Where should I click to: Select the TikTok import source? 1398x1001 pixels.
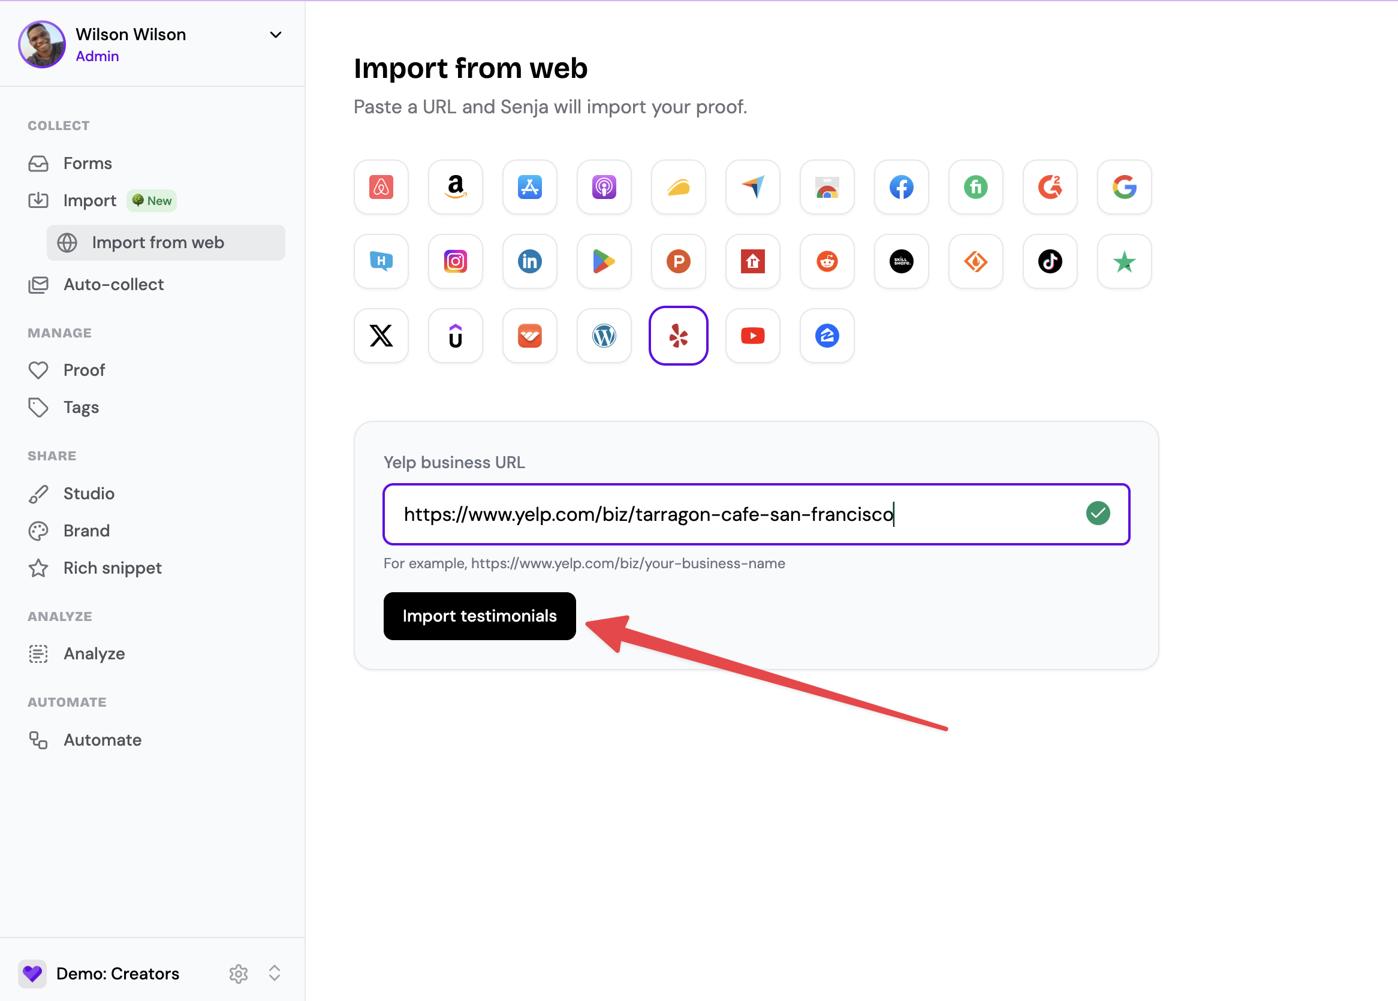click(1050, 261)
